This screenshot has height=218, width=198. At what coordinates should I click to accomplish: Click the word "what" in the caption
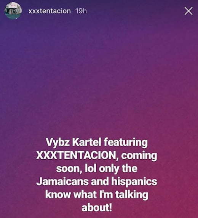85,194
